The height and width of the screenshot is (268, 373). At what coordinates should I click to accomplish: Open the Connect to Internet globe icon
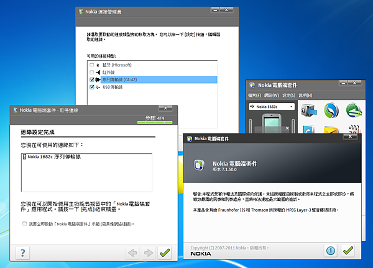[x=354, y=110]
